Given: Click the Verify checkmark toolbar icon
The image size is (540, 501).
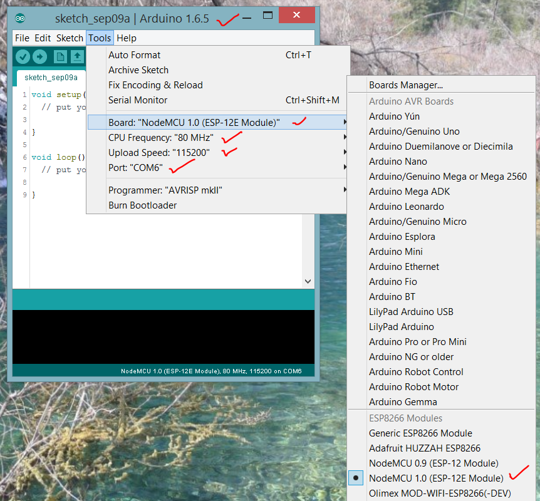Looking at the screenshot, I should tap(23, 56).
